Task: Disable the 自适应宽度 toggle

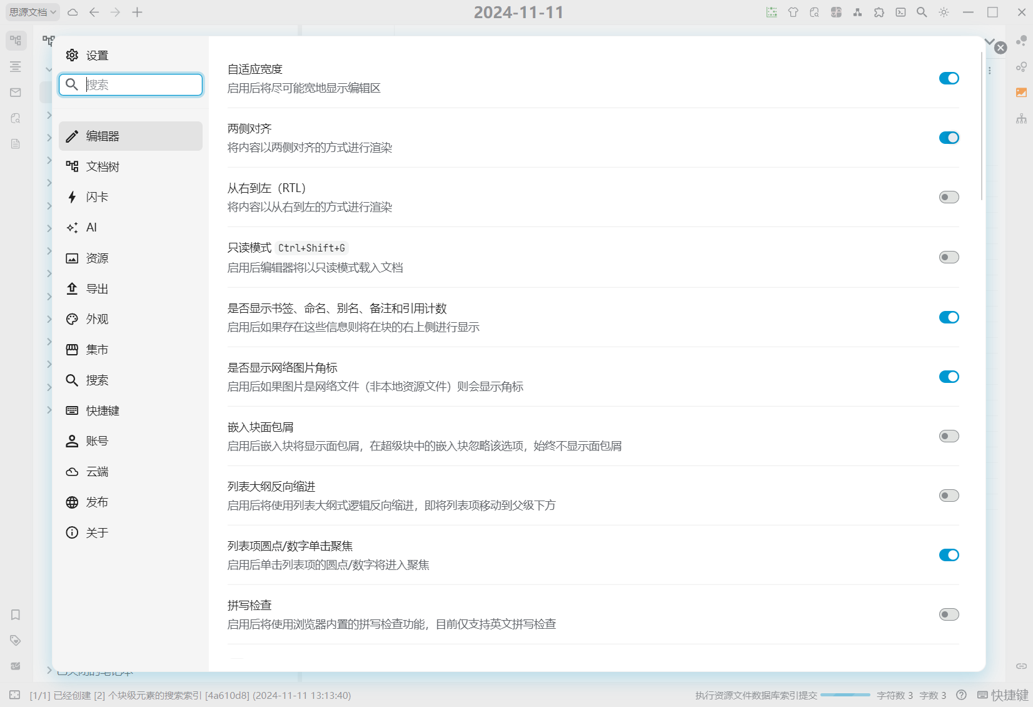Action: (949, 78)
